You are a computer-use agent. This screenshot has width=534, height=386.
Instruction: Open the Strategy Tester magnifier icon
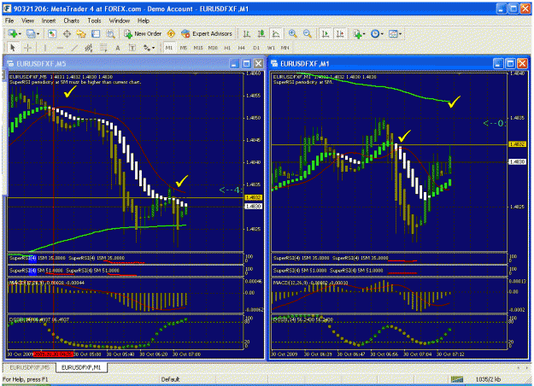pos(110,33)
